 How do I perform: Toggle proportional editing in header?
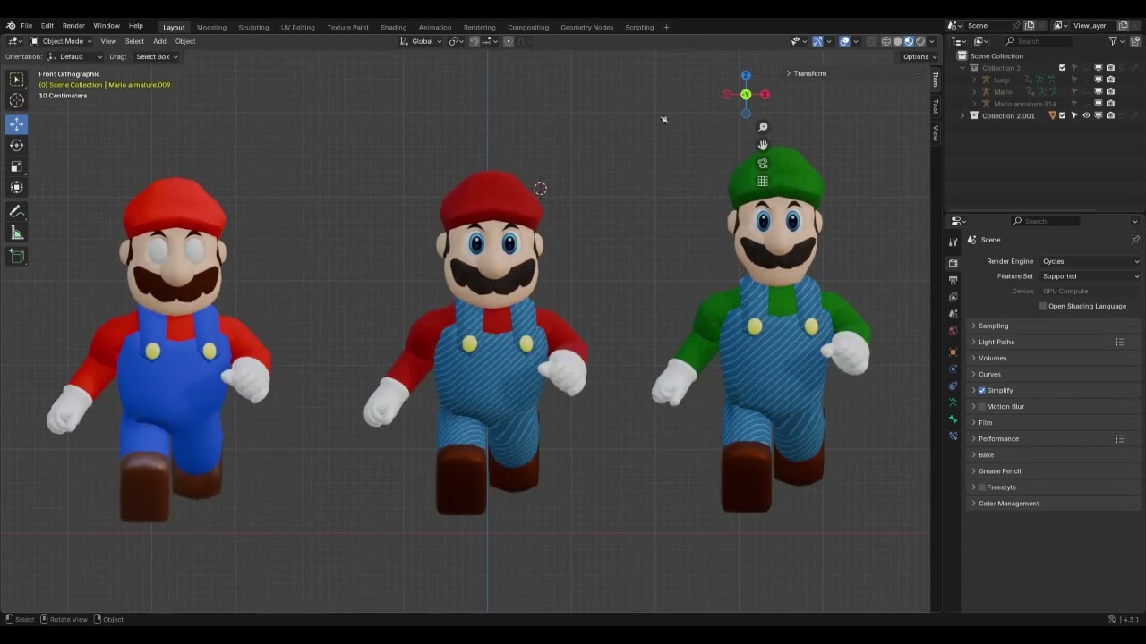pos(509,41)
